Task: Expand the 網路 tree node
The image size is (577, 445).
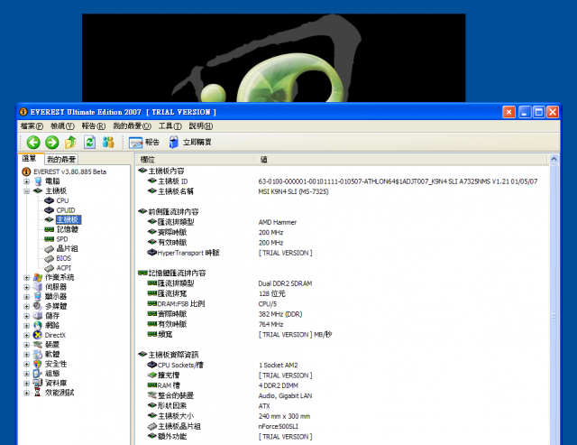Action: [x=26, y=325]
